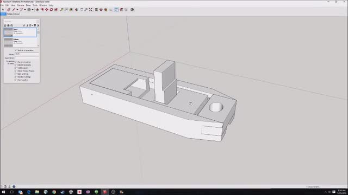Activate the Scale tool
This screenshot has width=348, height=195.
(x=56, y=10)
